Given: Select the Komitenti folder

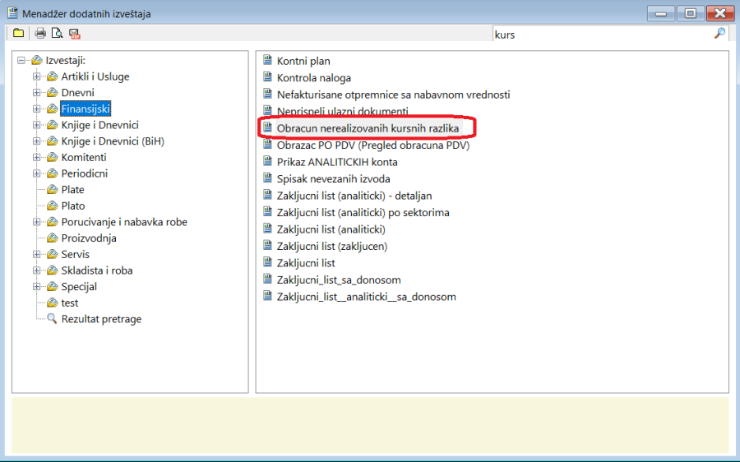Looking at the screenshot, I should [x=84, y=157].
